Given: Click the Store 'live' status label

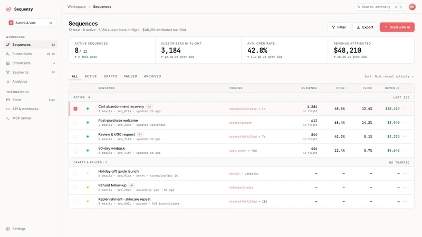Looking at the screenshot, I should pyautogui.click(x=52, y=100).
